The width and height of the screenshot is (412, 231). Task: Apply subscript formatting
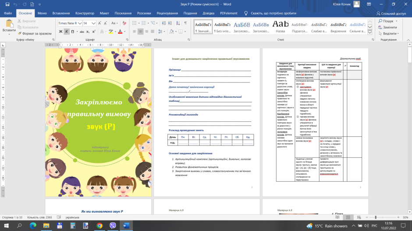click(x=88, y=32)
